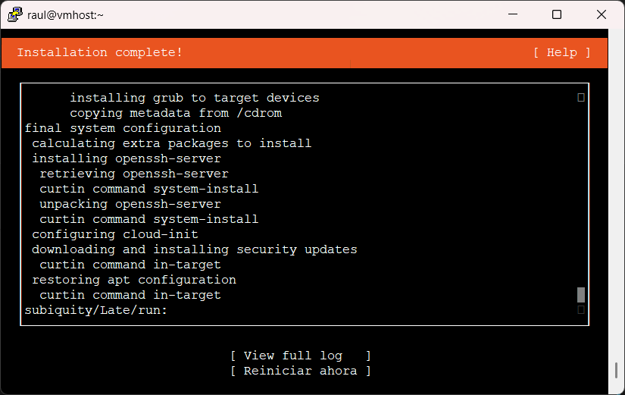Click the log scroll-down marker at bottom
Screen dimensions: 625x395
point(581,310)
